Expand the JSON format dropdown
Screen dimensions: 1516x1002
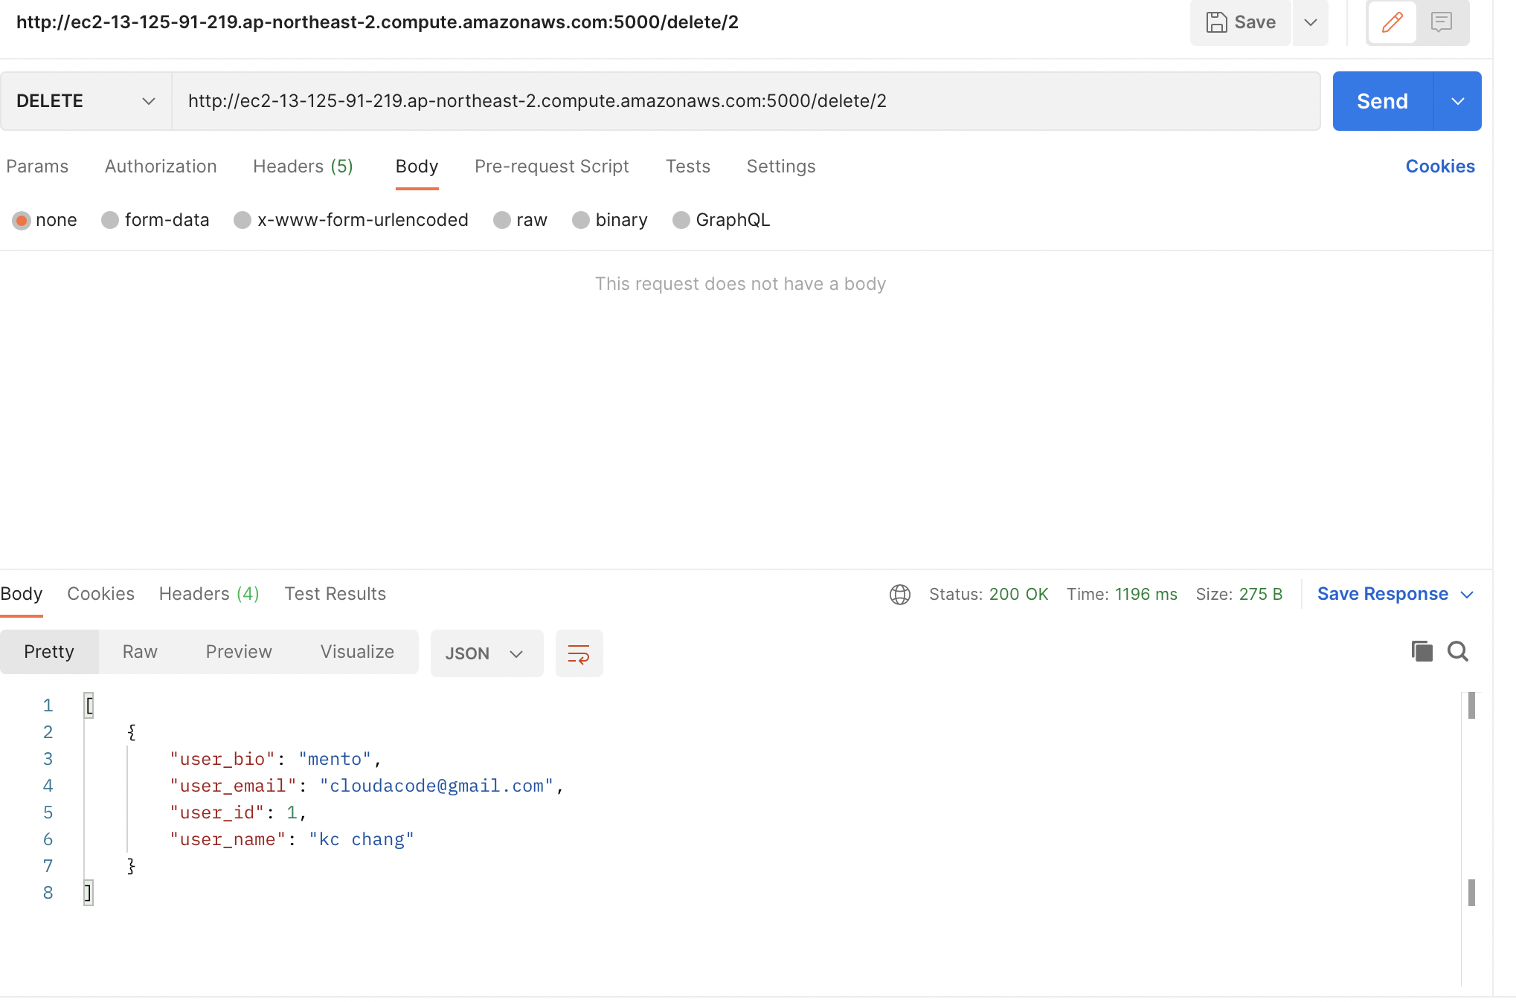coord(486,654)
